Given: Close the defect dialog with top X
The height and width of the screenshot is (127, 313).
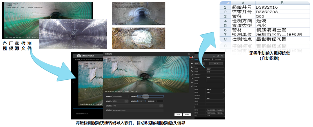Looking at the screenshot, I should (x=189, y=54).
